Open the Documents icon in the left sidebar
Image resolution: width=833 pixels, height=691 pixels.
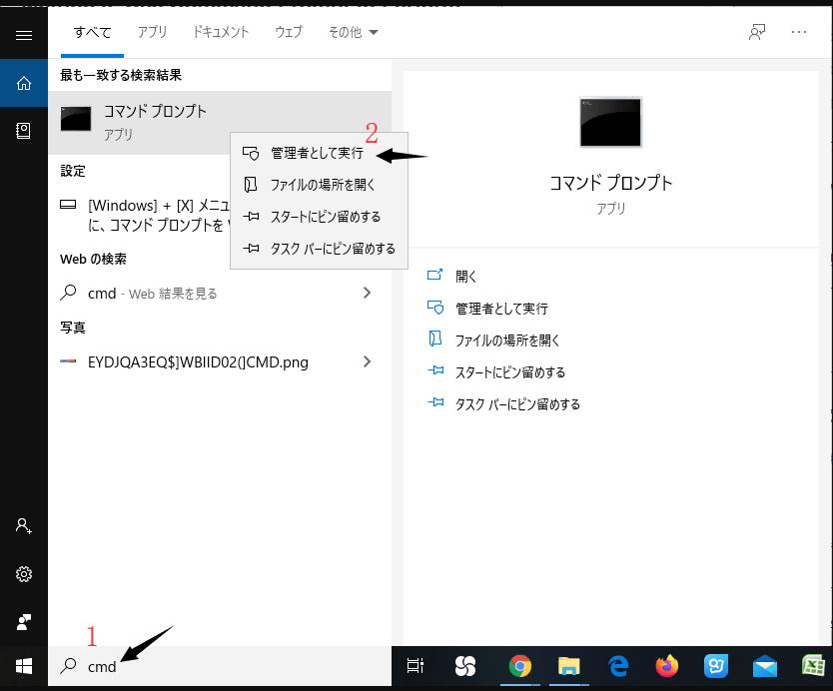(x=23, y=130)
